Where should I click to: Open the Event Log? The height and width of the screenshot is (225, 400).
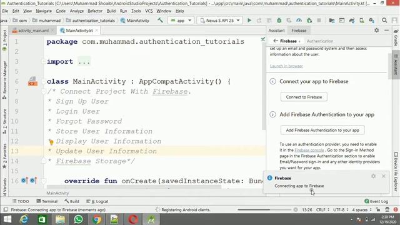376,201
